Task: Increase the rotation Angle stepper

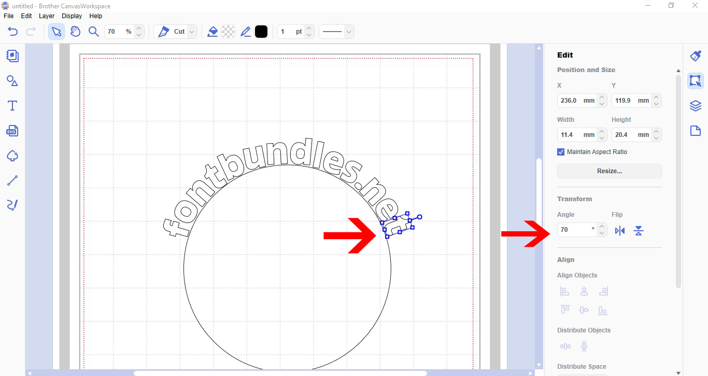Action: point(602,226)
